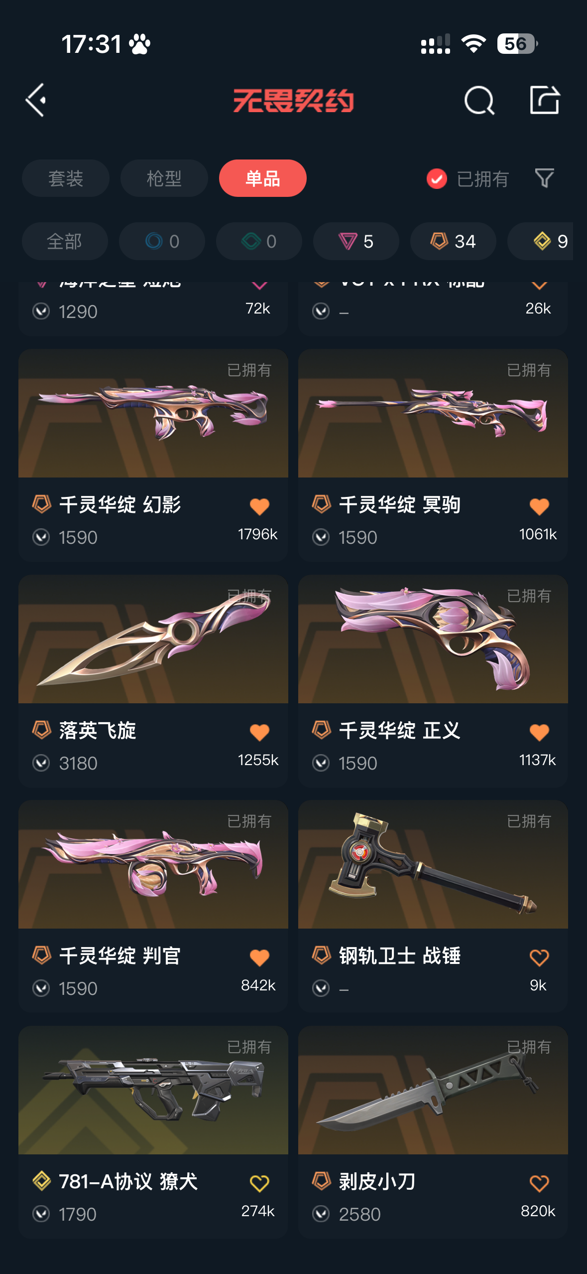Viewport: 587px width, 1274px height.
Task: Like the 781-A协议 獠犬 heart icon
Action: (259, 1183)
